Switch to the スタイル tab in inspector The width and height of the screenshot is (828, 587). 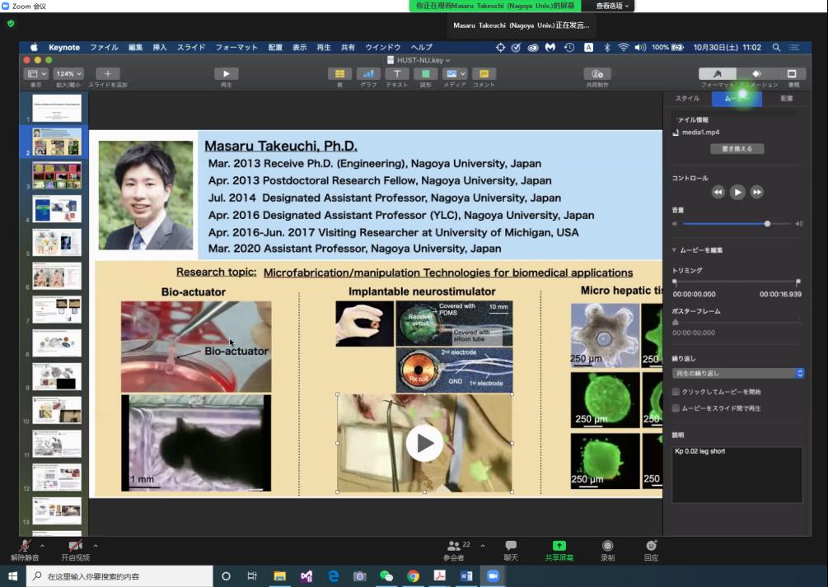click(x=687, y=99)
